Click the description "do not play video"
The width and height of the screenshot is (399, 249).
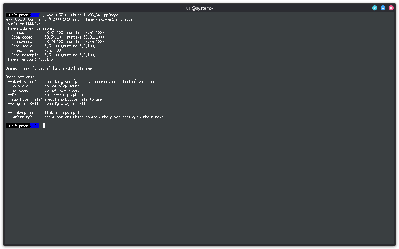[62, 90]
